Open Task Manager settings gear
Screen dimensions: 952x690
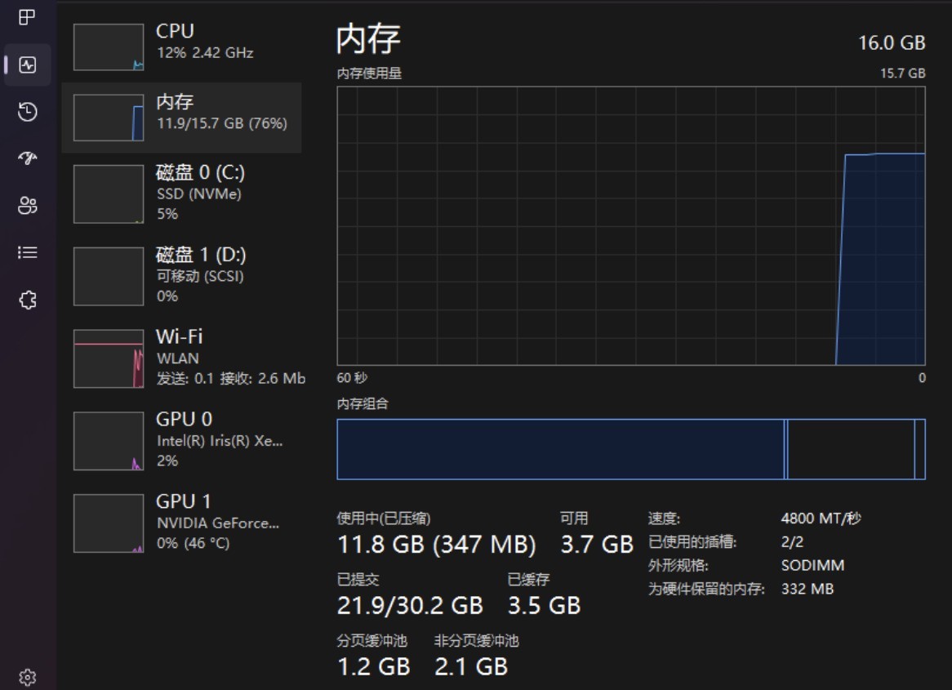[28, 678]
